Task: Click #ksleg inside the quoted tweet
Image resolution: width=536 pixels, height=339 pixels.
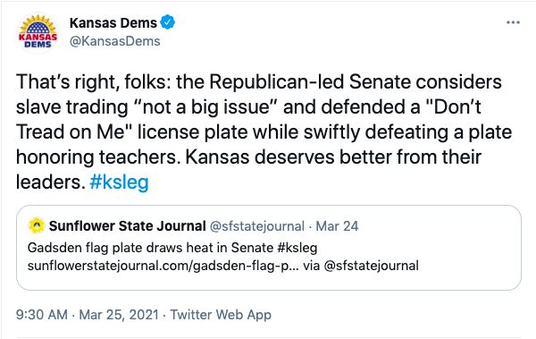Action: [297, 248]
